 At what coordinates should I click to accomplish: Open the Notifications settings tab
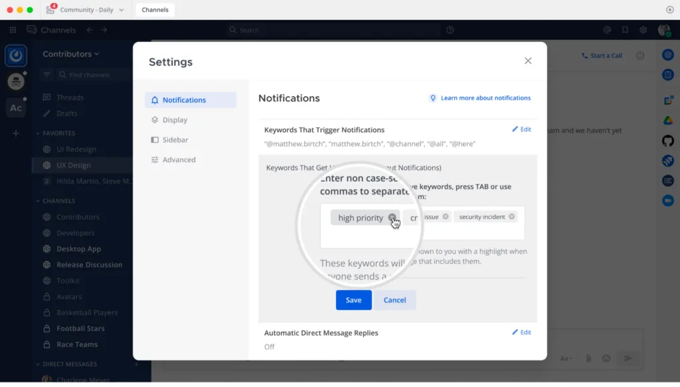191,100
